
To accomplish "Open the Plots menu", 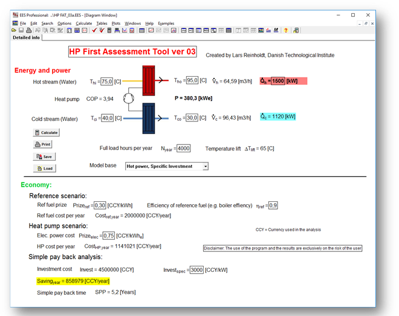I will [x=116, y=23].
